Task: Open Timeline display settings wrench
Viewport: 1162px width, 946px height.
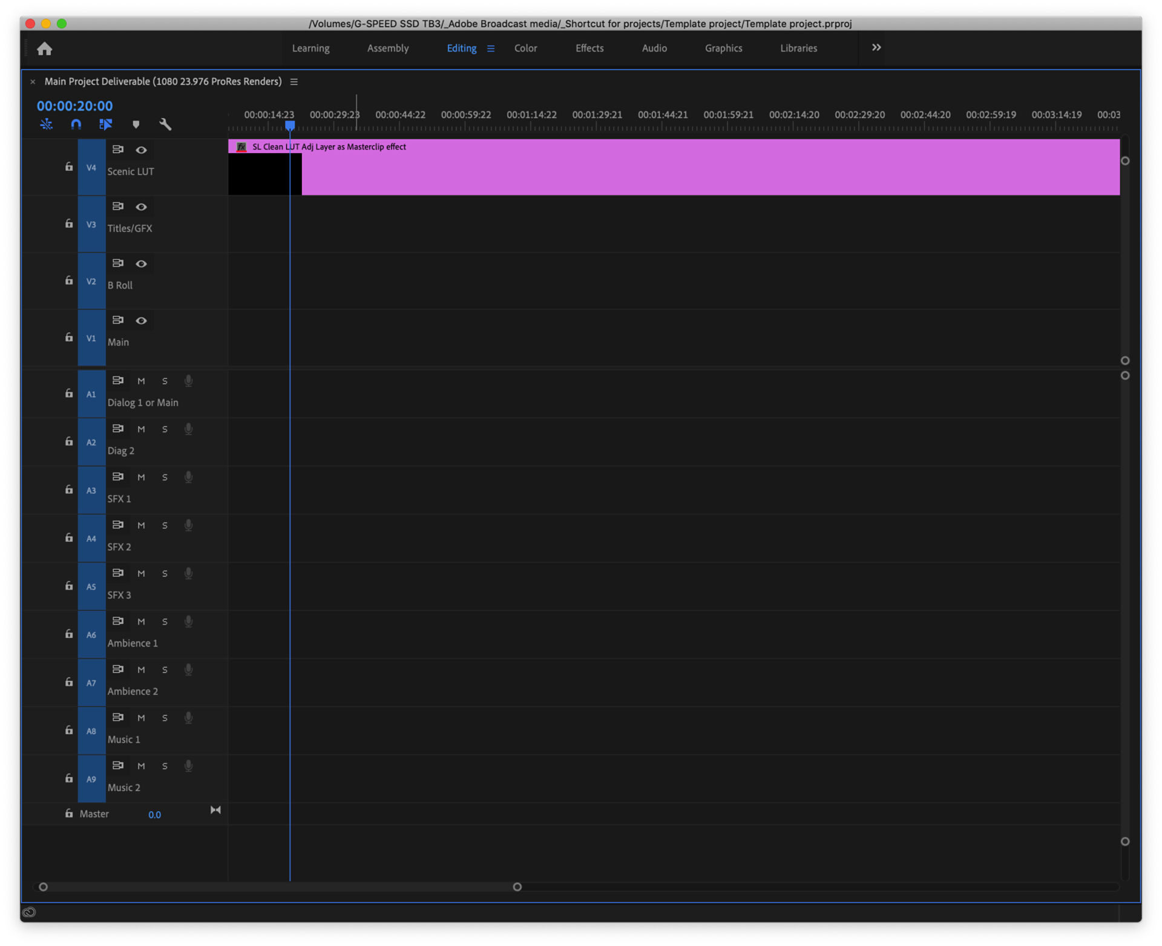Action: (x=165, y=125)
